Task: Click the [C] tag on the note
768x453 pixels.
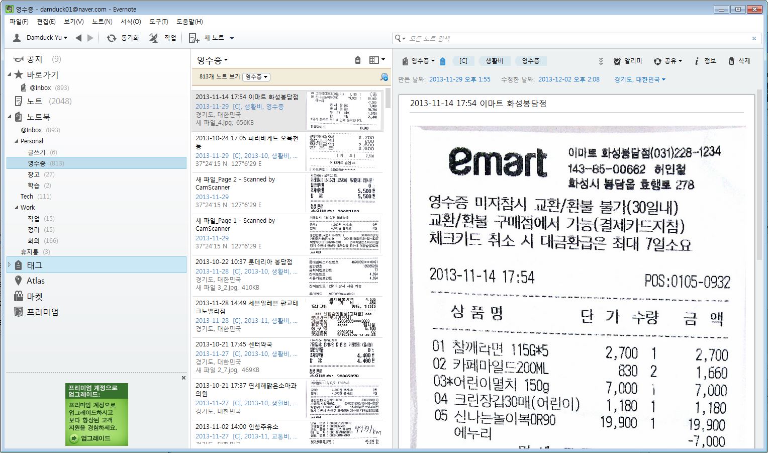Action: (463, 61)
